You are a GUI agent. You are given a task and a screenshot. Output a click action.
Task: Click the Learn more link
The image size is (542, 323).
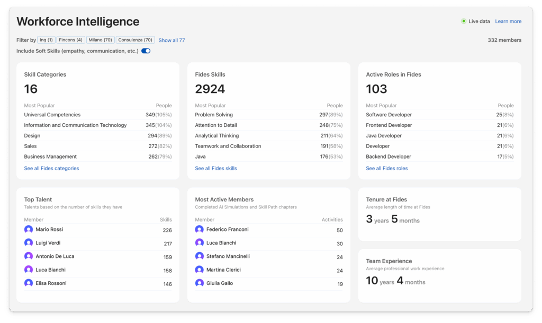click(x=508, y=21)
